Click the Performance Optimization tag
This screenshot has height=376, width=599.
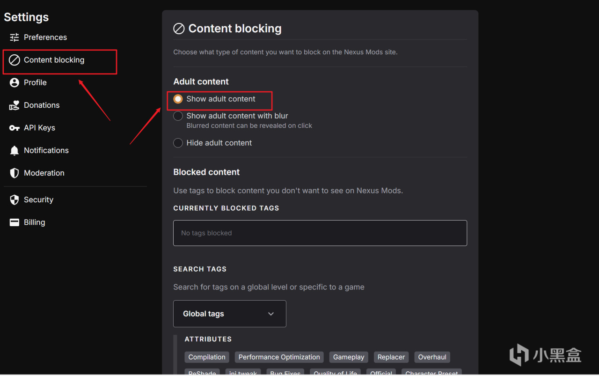coord(279,357)
